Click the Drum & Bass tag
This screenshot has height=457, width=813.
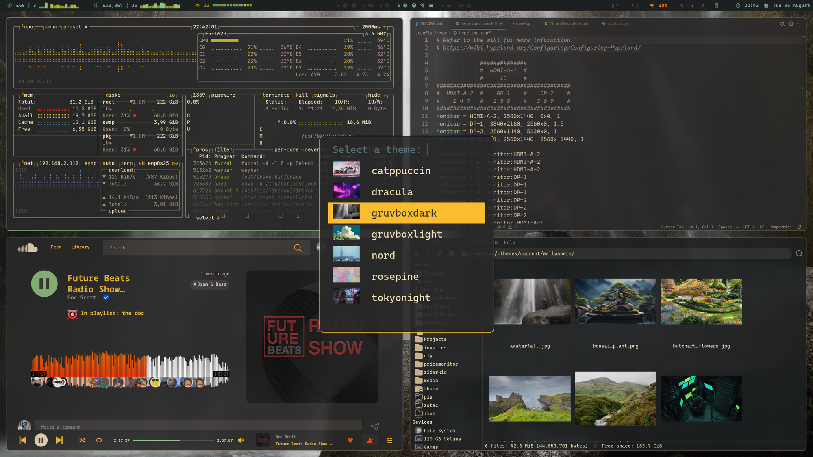(210, 284)
